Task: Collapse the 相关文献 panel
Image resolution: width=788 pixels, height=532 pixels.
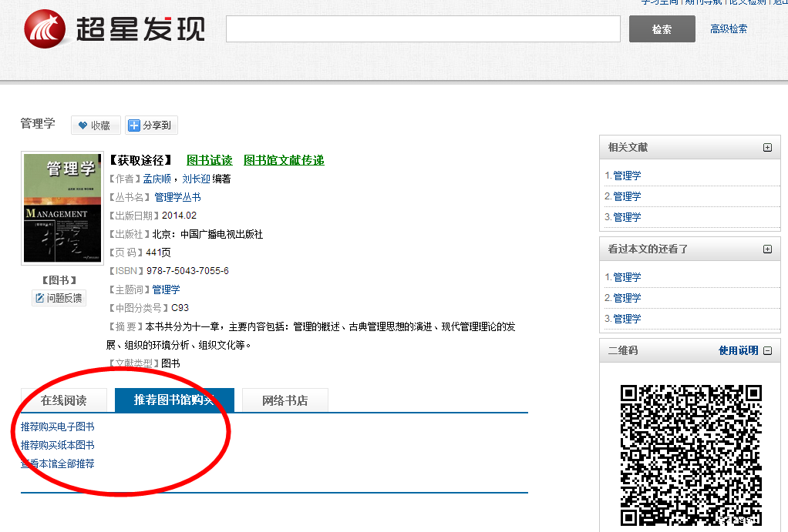Action: tap(767, 148)
